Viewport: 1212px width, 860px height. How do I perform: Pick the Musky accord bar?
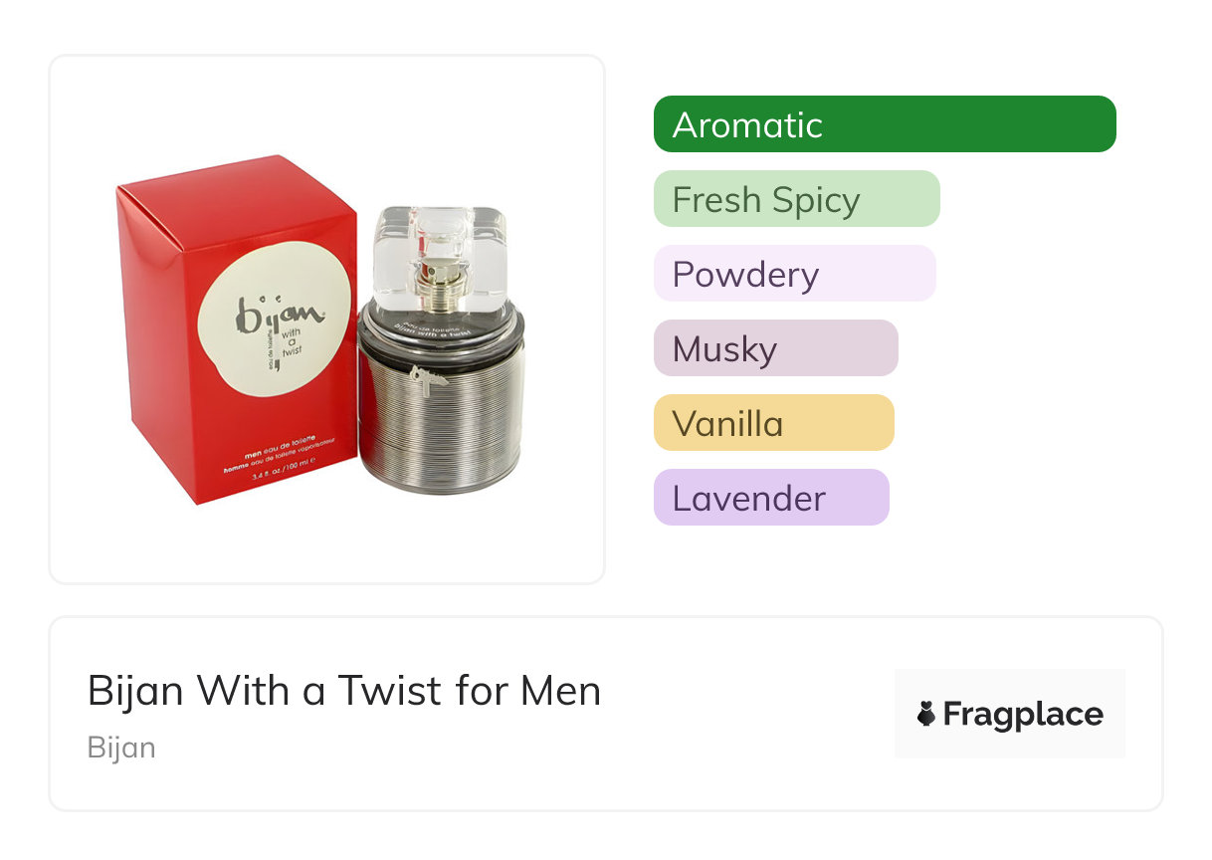click(x=776, y=348)
